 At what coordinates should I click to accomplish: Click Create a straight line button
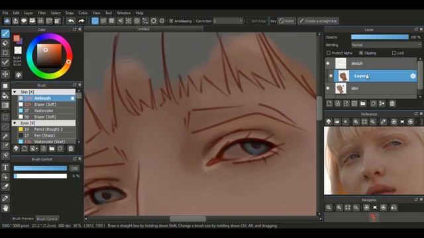coord(318,21)
